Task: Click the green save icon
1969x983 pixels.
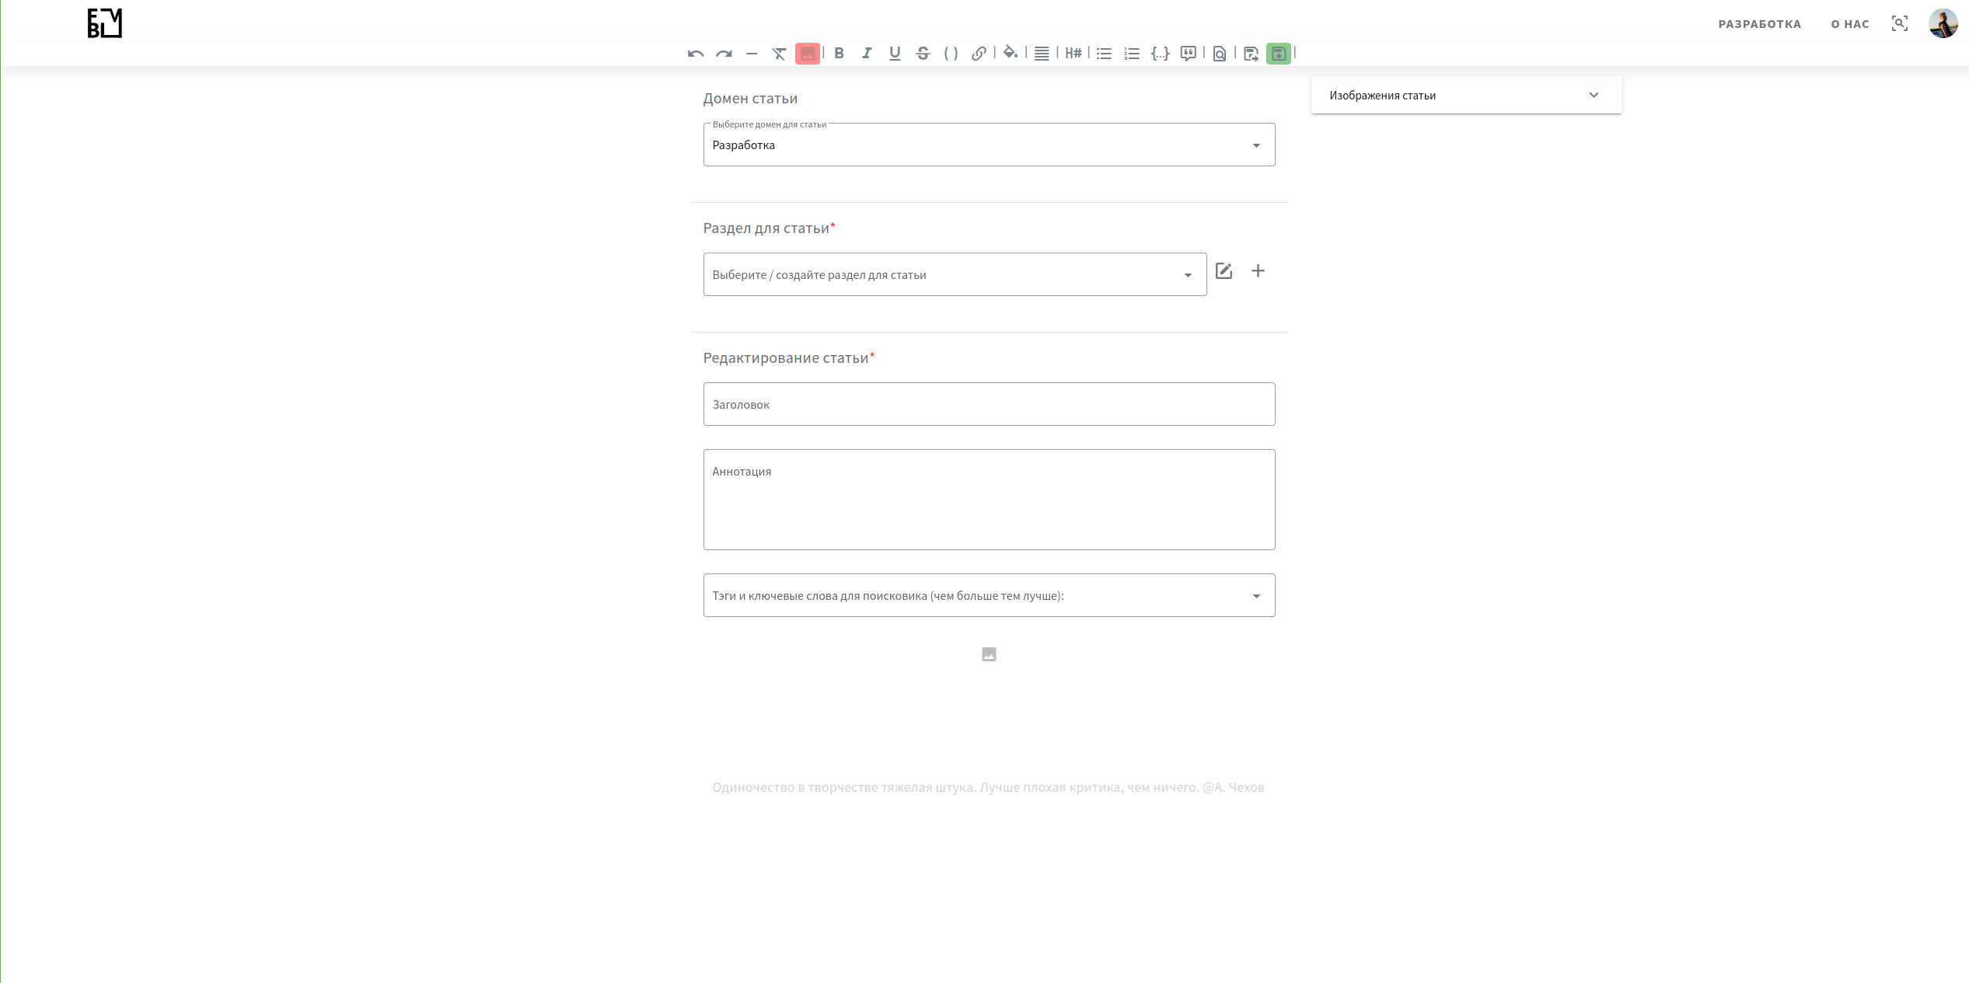Action: pos(1278,54)
